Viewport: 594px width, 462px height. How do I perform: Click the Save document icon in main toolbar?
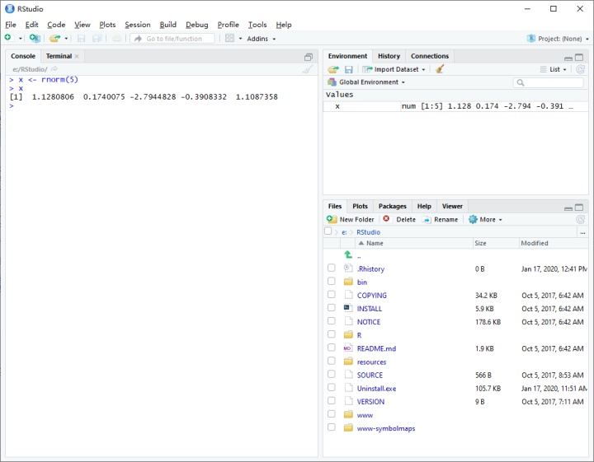(x=81, y=38)
